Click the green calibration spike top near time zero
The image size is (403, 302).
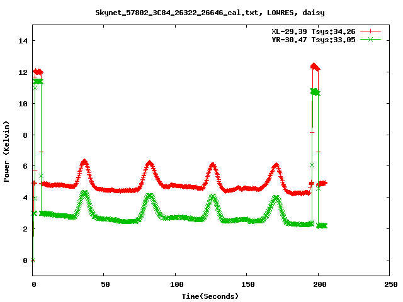pyautogui.click(x=38, y=81)
